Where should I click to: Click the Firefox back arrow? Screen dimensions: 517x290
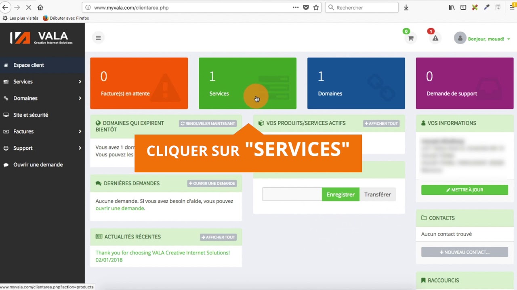tap(5, 7)
